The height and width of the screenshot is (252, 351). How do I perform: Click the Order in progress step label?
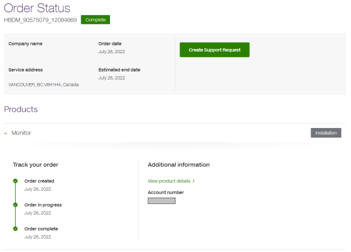[43, 205]
